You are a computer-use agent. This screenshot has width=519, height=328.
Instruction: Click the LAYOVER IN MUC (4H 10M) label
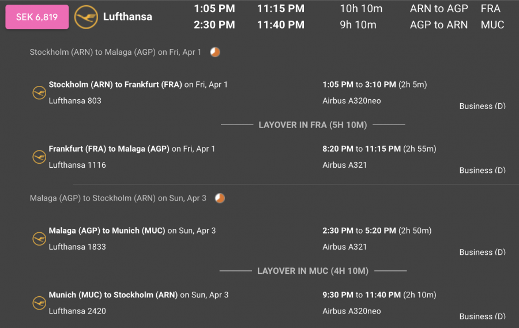click(313, 271)
